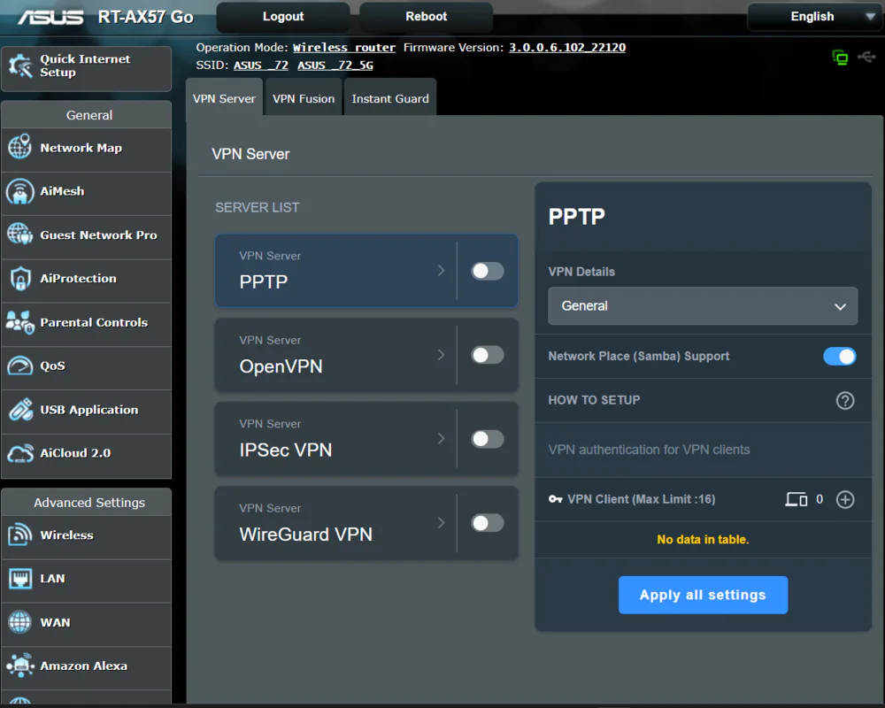Enable the WireGuard VPN server toggle

click(487, 523)
